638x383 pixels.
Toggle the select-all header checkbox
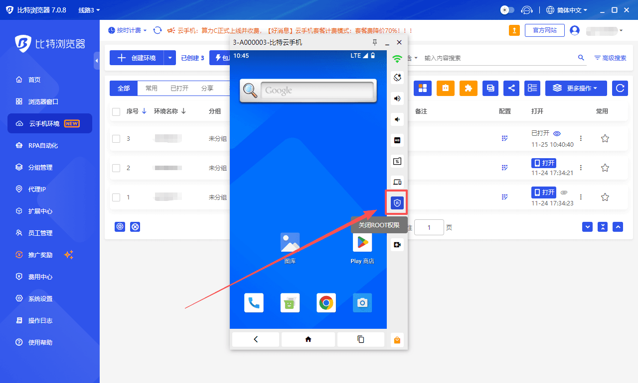[116, 112]
